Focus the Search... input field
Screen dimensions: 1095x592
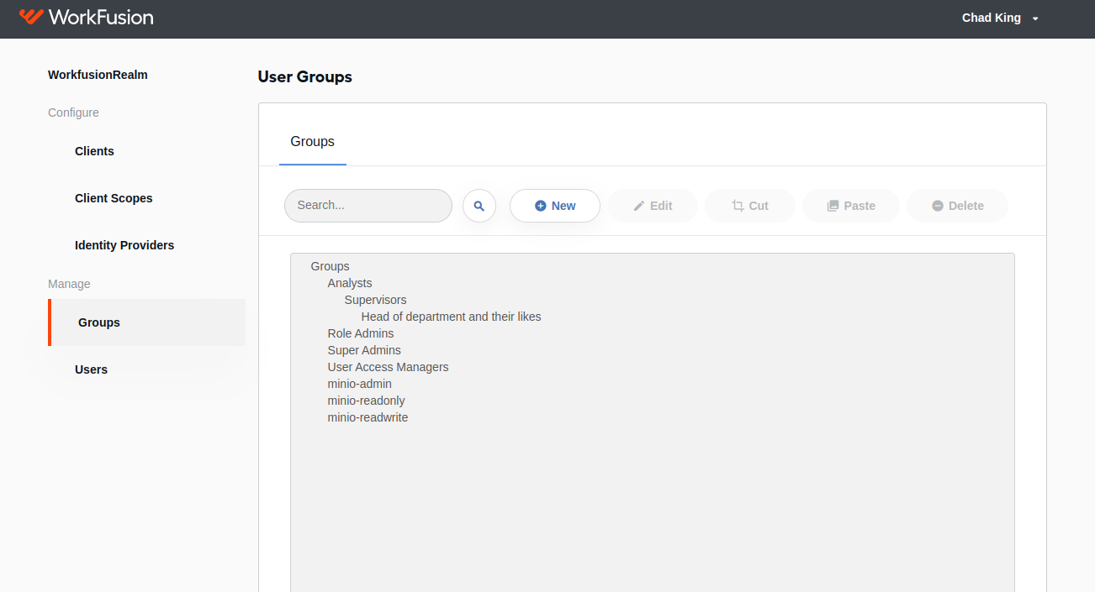click(x=368, y=206)
